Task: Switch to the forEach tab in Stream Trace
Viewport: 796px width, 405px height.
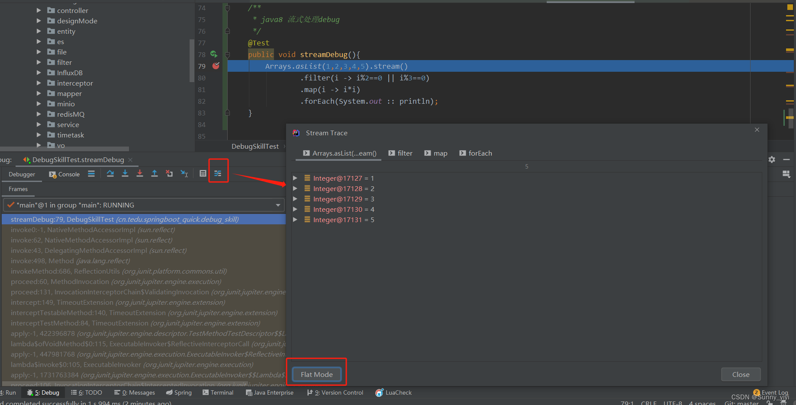Action: [476, 153]
